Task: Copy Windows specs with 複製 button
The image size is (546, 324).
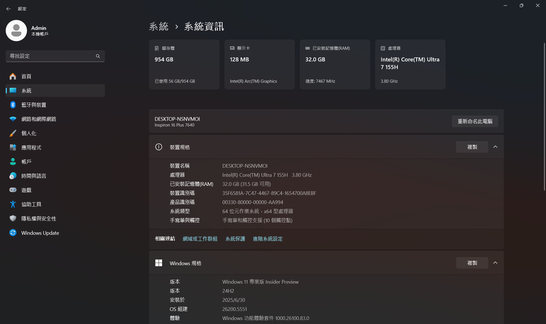Action: pos(472,263)
